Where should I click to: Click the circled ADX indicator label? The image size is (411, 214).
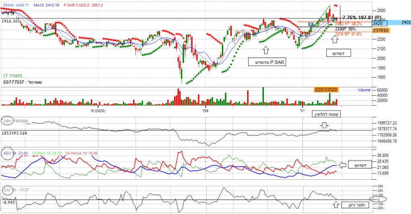(8, 153)
